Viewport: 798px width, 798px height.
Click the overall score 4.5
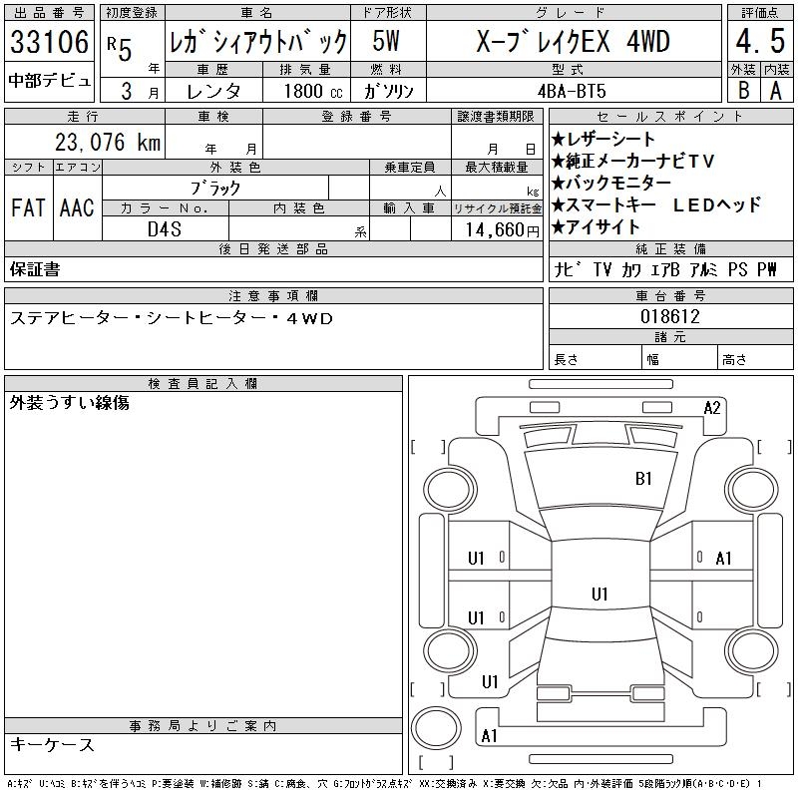tap(760, 41)
